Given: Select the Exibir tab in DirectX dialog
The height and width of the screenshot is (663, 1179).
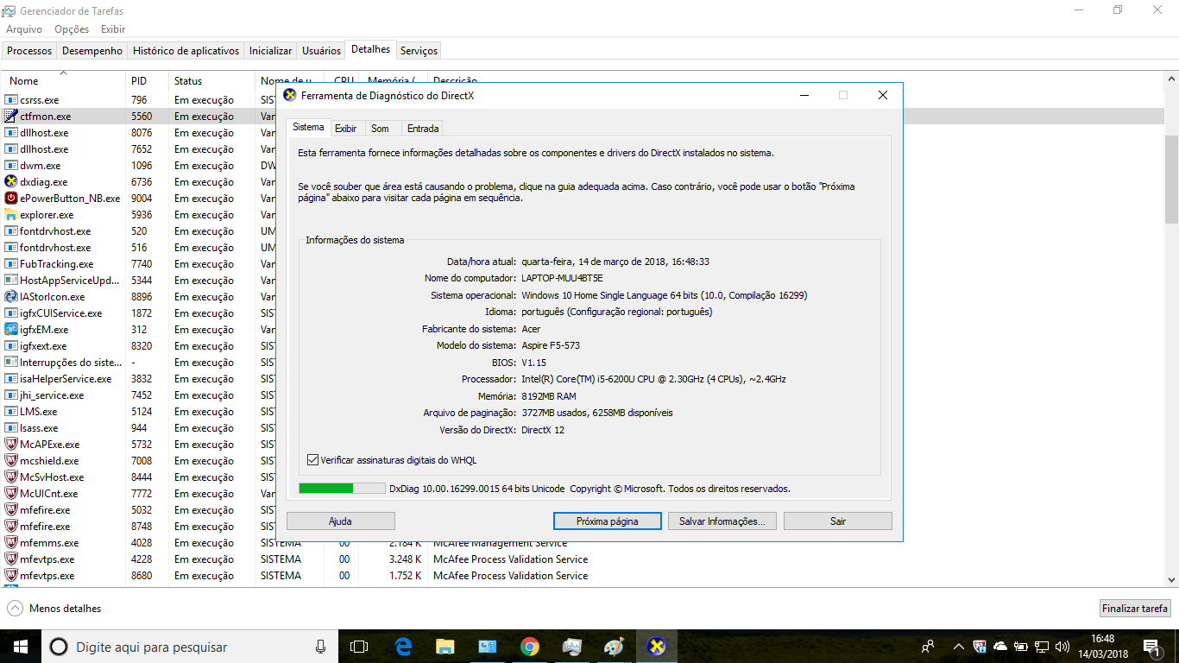Looking at the screenshot, I should [x=346, y=129].
